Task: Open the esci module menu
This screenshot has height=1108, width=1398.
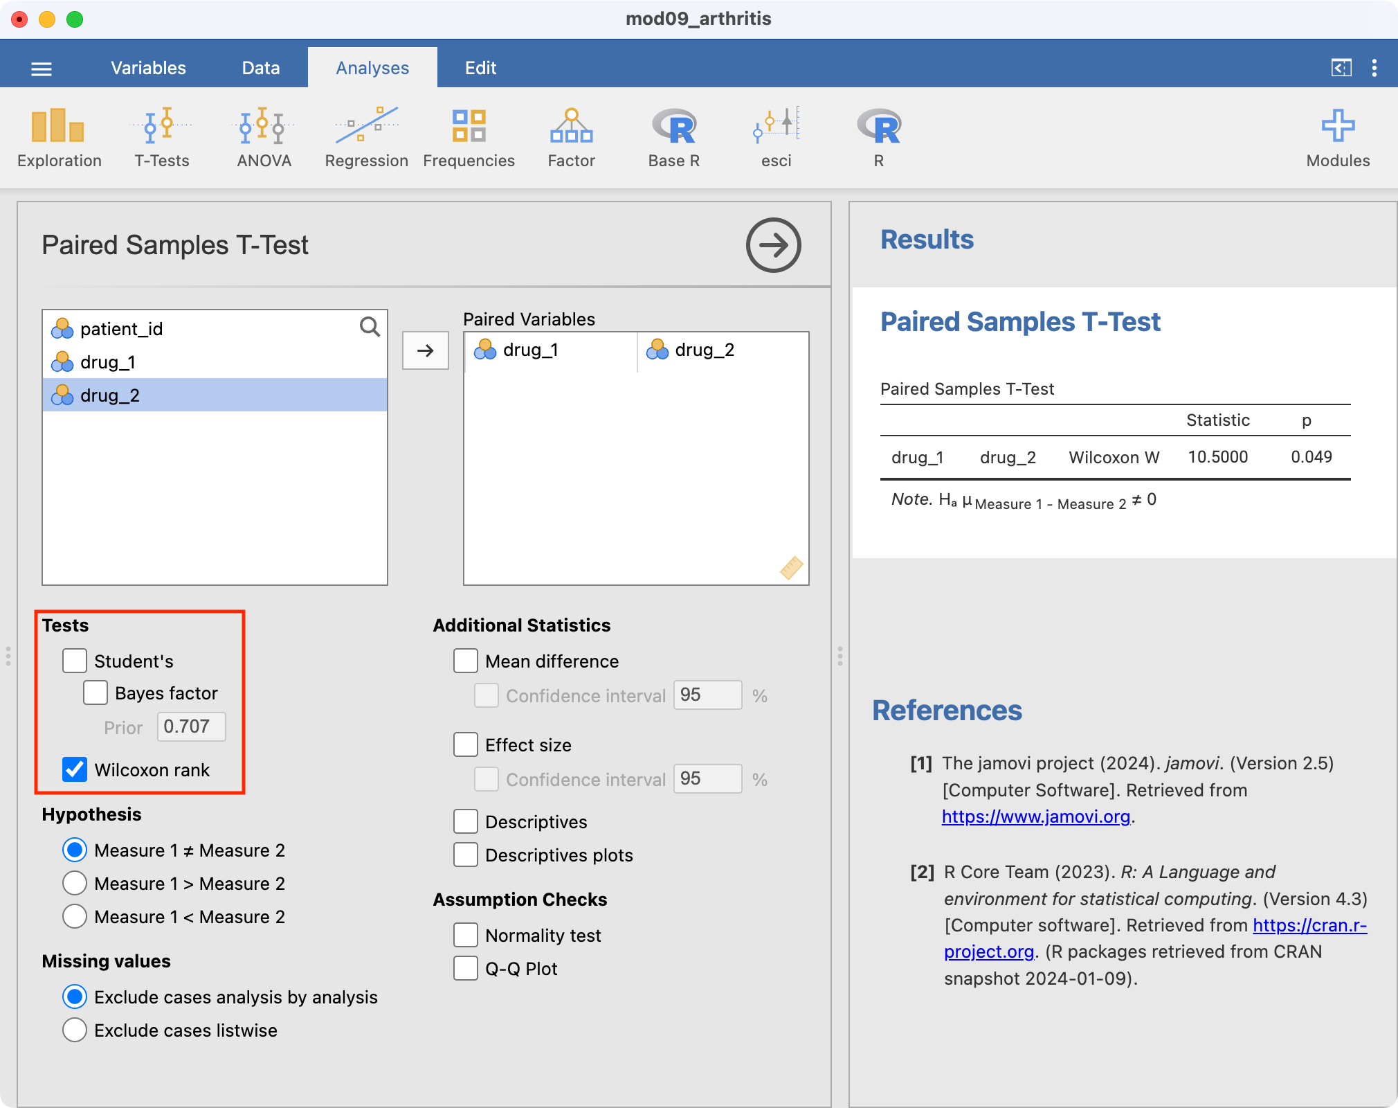Action: click(776, 138)
